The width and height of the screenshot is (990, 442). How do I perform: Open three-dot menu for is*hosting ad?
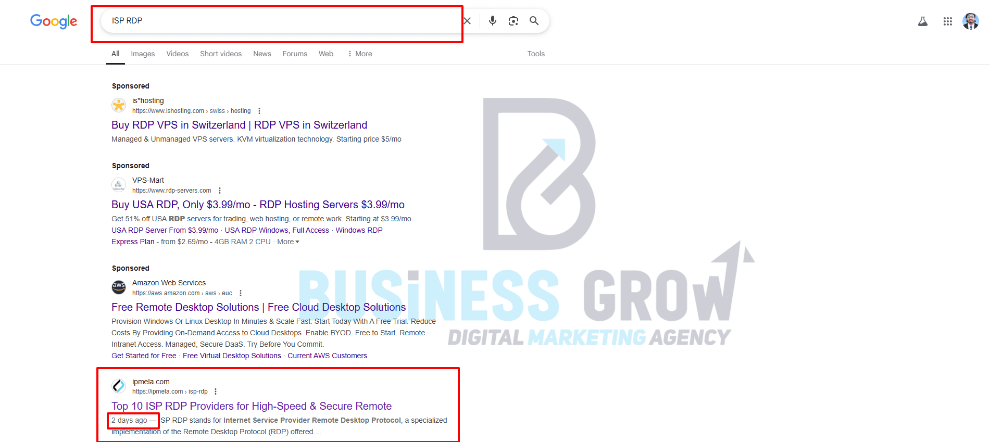click(259, 111)
